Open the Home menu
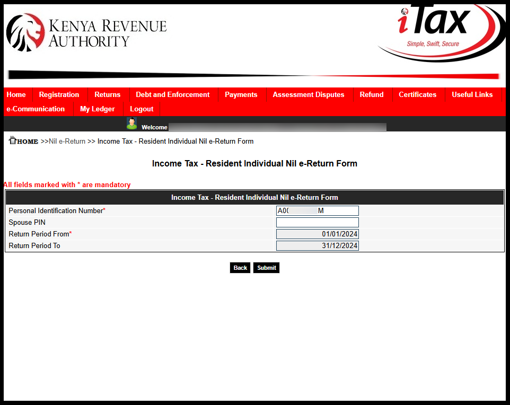 click(x=16, y=94)
